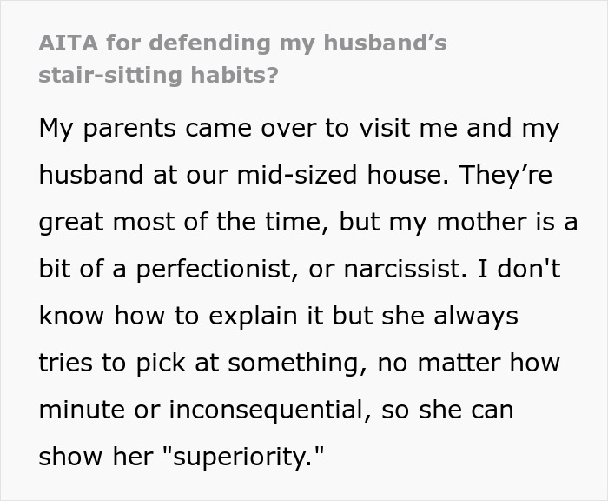Click the words "stair-sitting habits?" in title
Image resolution: width=608 pixels, height=501 pixels.
tap(159, 75)
